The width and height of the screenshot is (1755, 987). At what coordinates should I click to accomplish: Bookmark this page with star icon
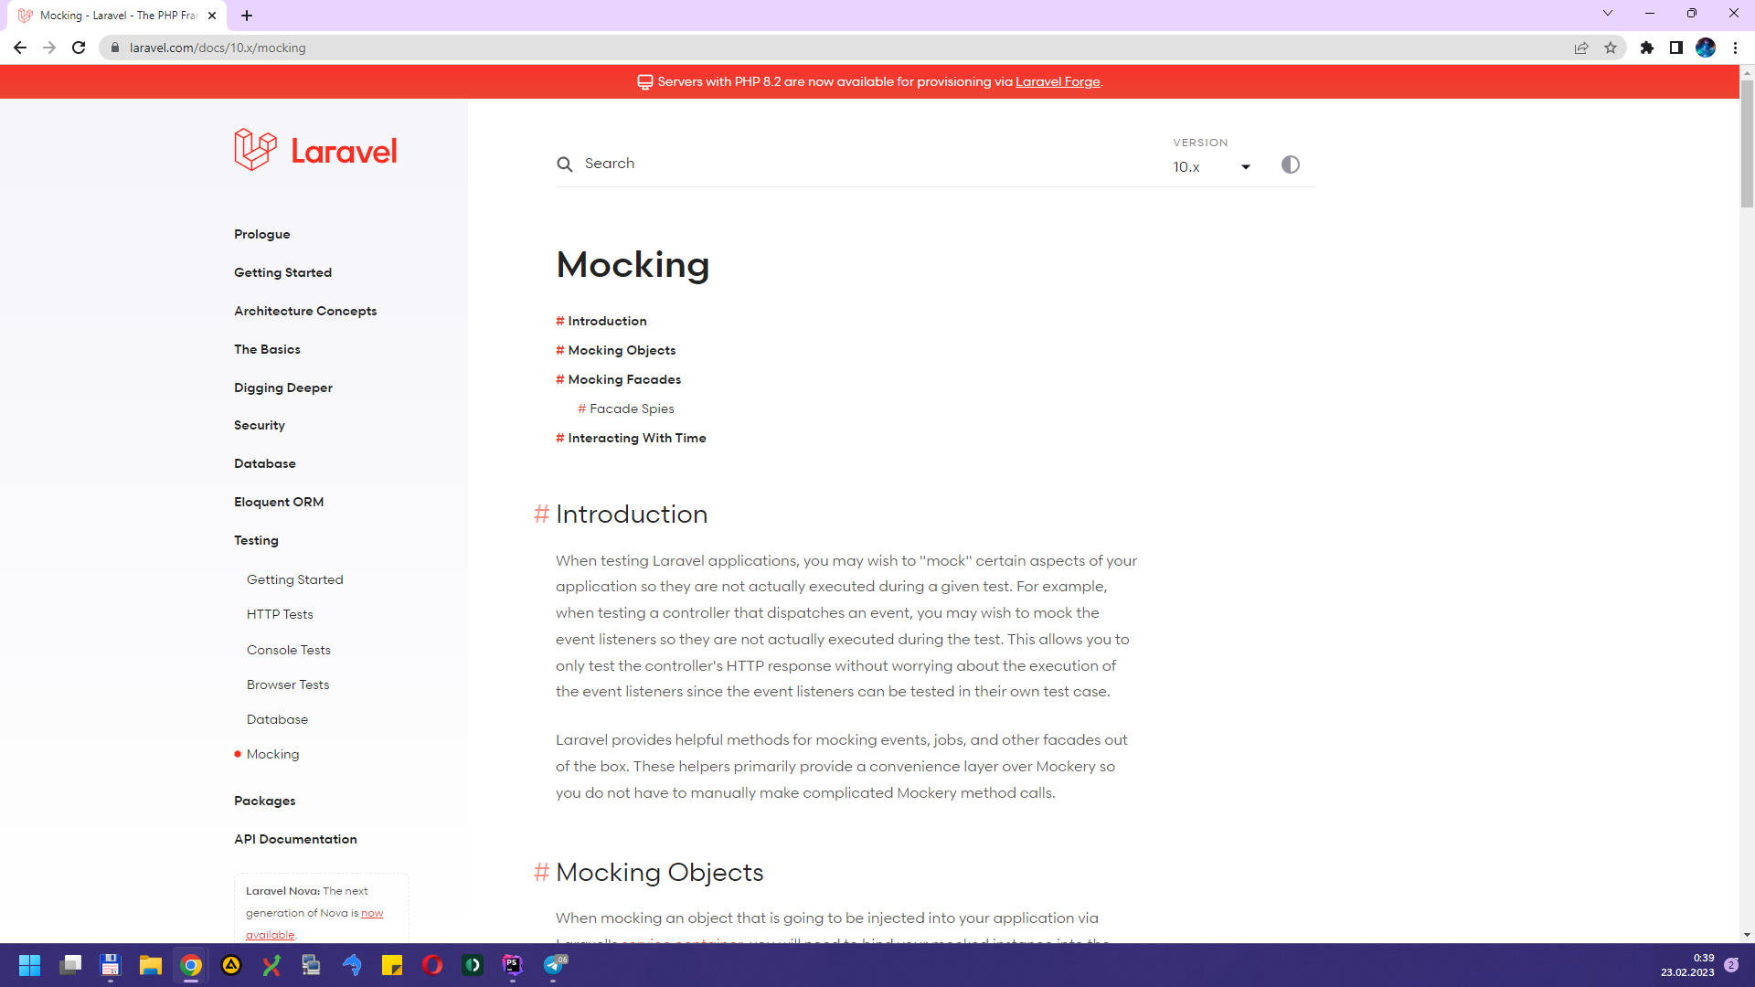tap(1611, 48)
